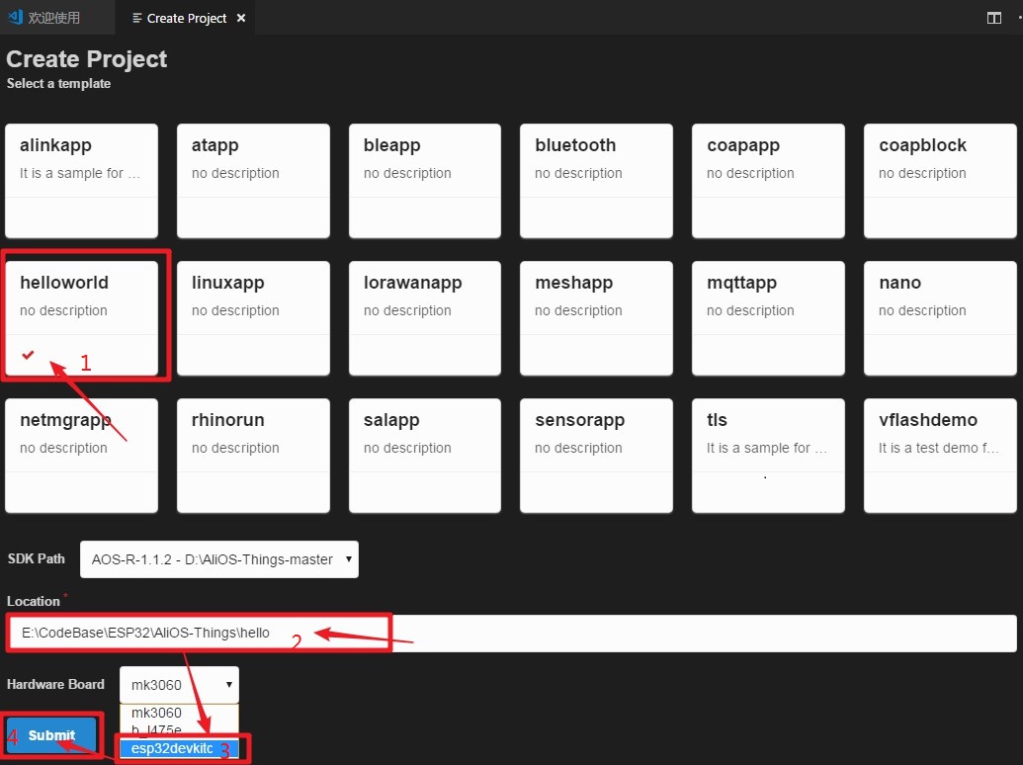The image size is (1023, 765).
Task: Select the alinkapp template card
Action: (x=82, y=181)
